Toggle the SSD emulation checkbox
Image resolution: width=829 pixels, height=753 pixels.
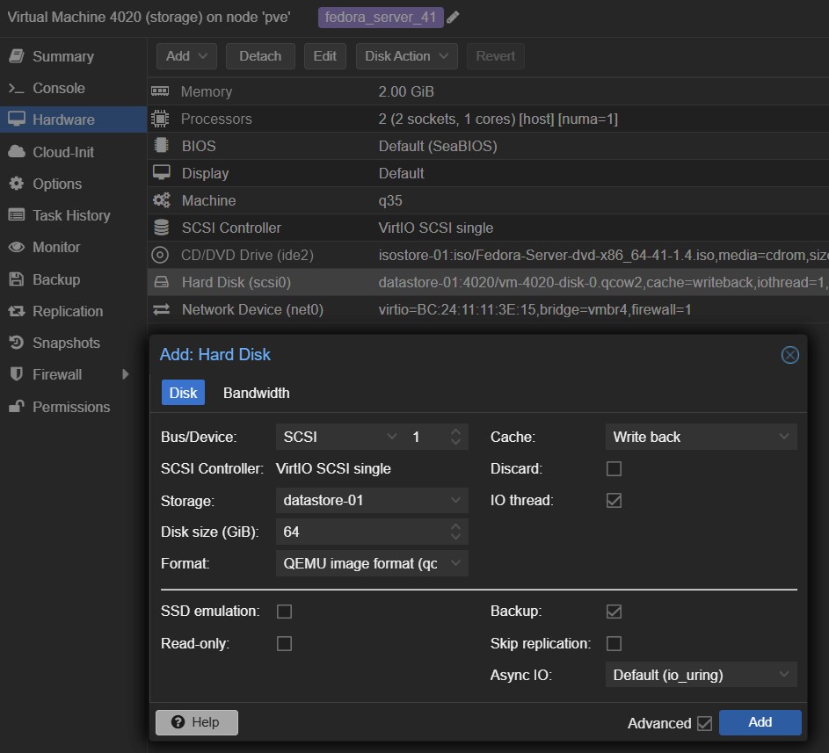[284, 611]
